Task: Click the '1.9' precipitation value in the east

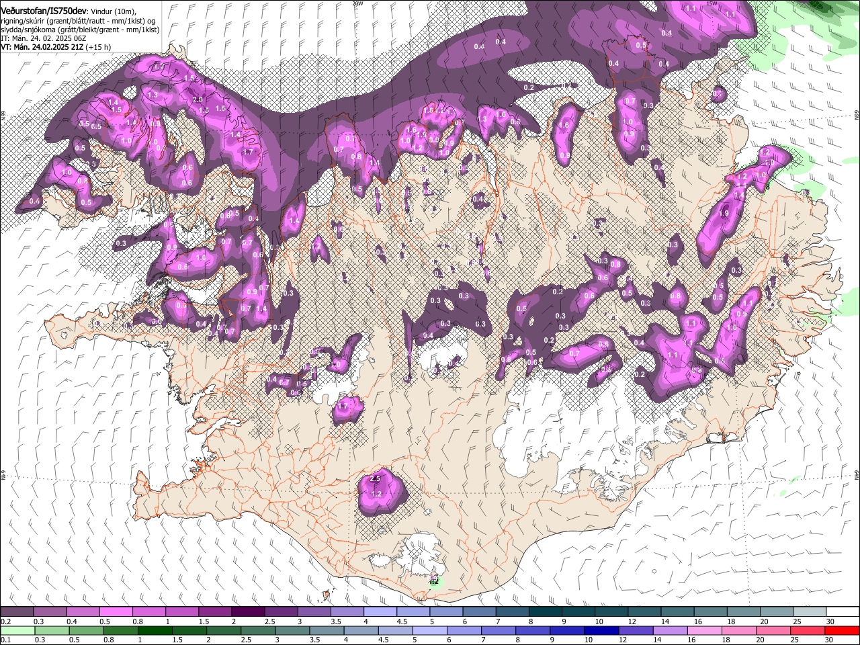Action: click(x=724, y=213)
